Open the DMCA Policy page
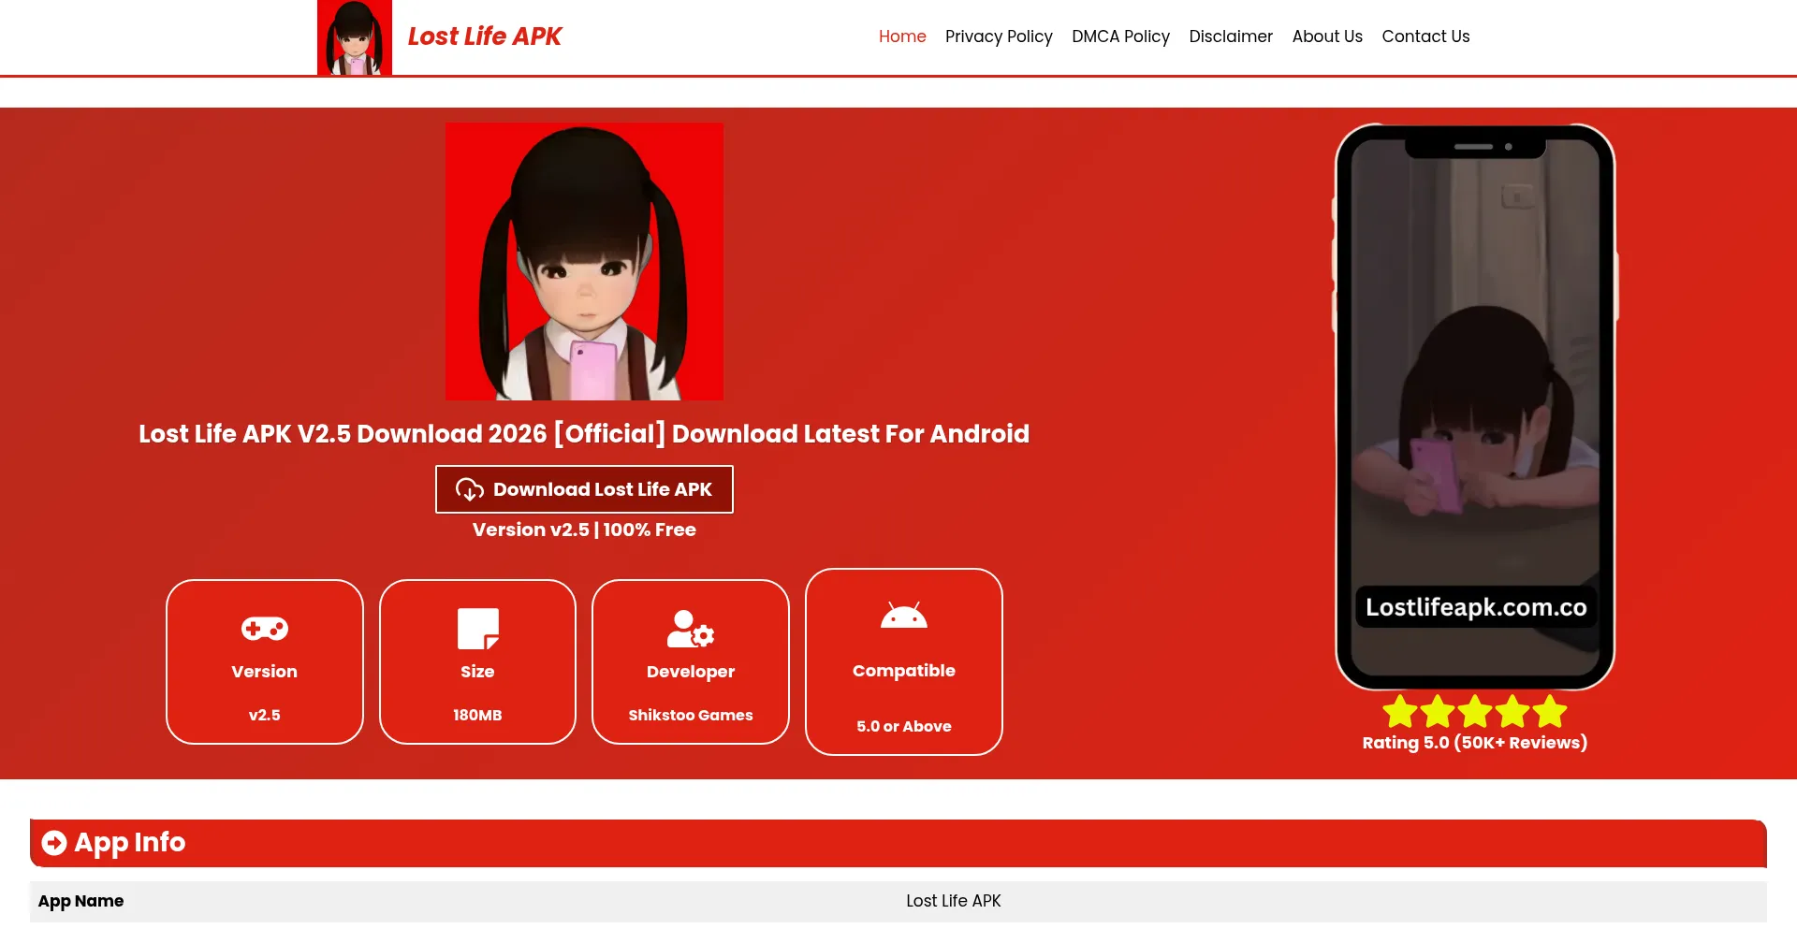The image size is (1797, 929). coord(1120,36)
